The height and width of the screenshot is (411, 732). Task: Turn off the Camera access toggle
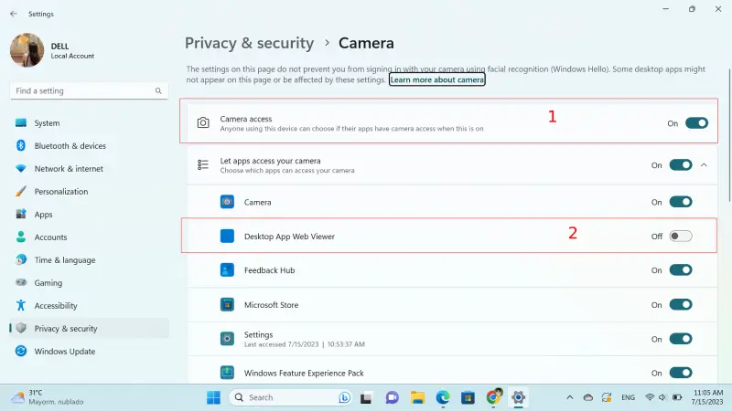point(696,123)
